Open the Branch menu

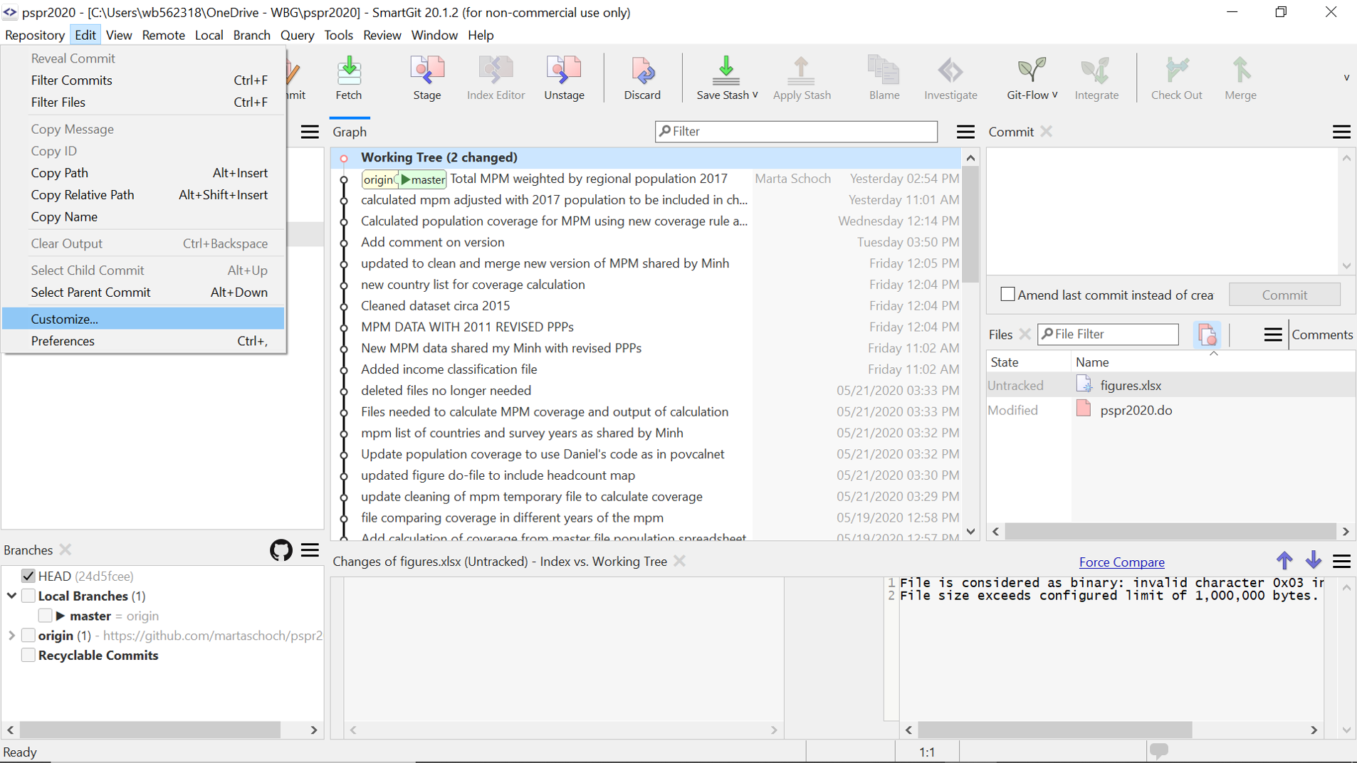(x=251, y=35)
